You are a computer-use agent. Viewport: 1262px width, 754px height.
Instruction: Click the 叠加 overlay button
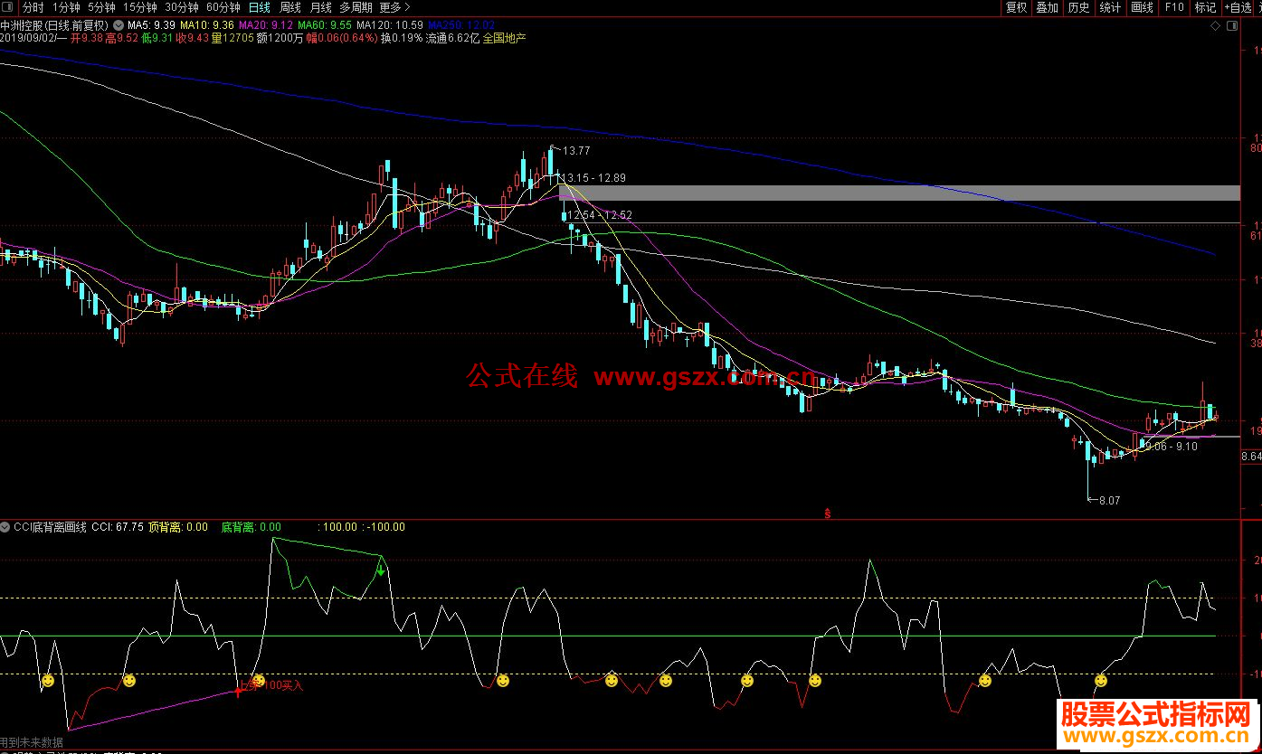click(x=1048, y=7)
